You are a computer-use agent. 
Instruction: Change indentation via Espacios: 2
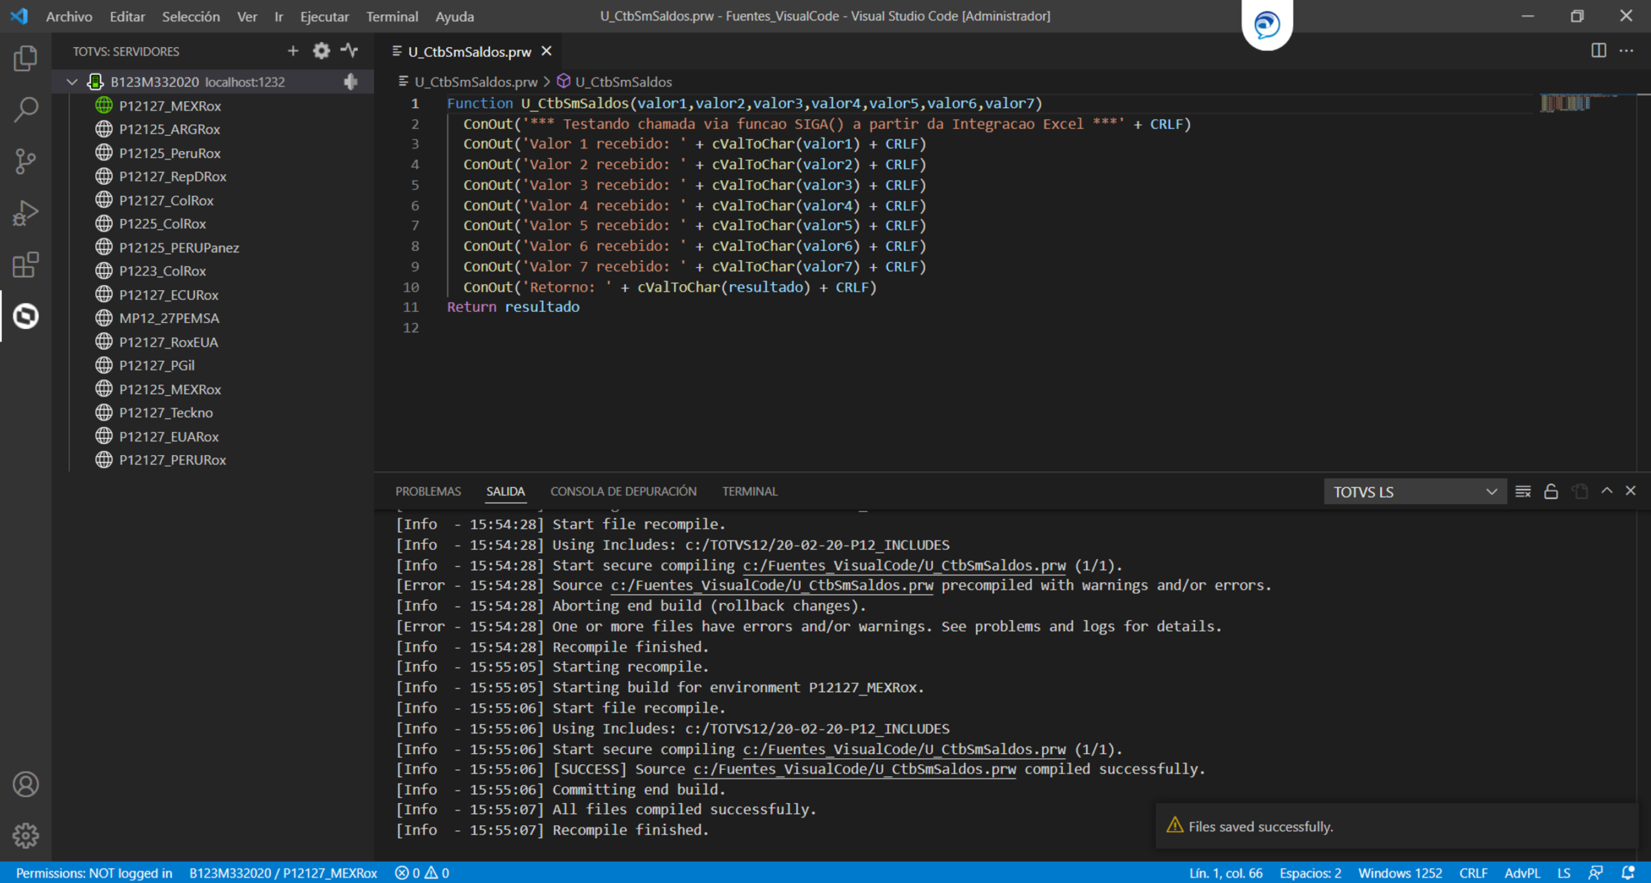1310,873
